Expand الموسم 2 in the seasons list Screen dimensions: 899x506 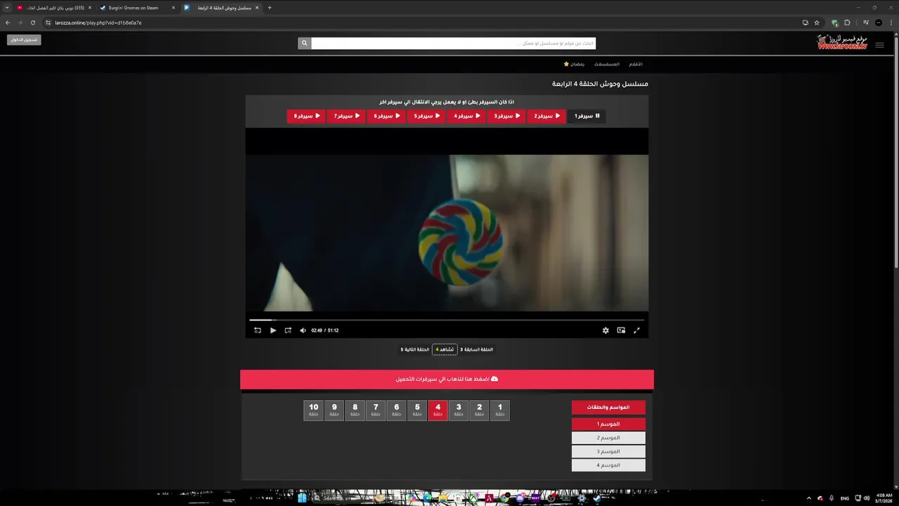click(608, 438)
